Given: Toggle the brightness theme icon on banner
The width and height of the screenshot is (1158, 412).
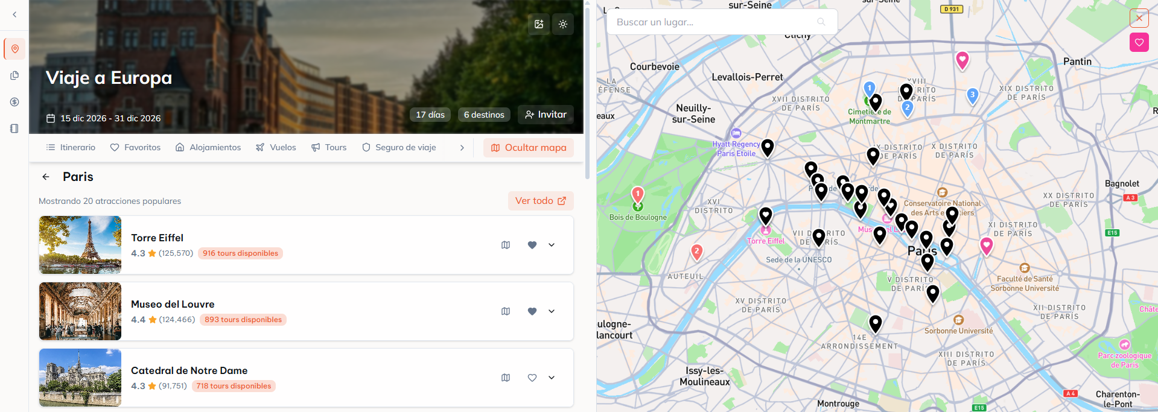Looking at the screenshot, I should tap(563, 24).
